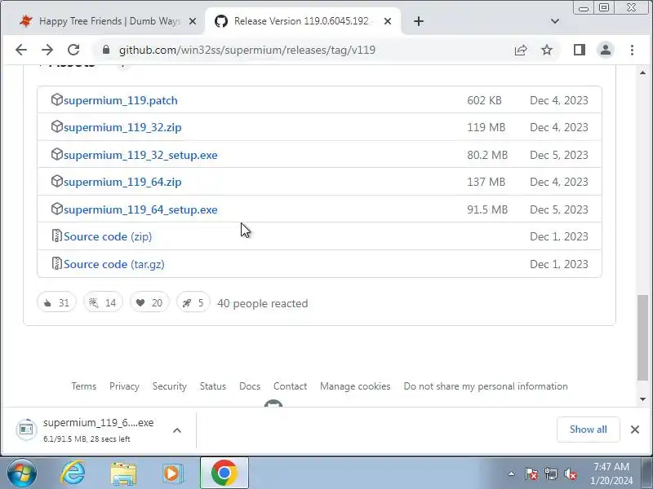The image size is (653, 489).
Task: Toggle the heart reaction with 20
Action: (149, 302)
